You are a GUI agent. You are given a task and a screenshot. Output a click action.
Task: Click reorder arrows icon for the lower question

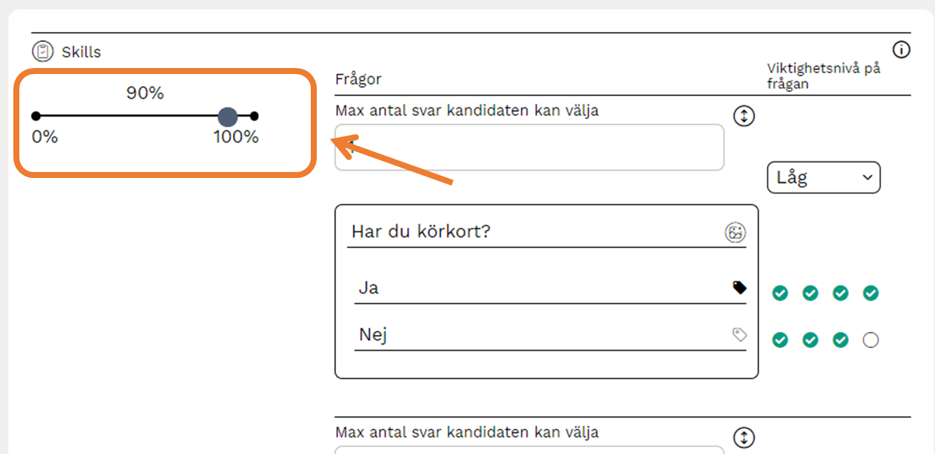[744, 438]
